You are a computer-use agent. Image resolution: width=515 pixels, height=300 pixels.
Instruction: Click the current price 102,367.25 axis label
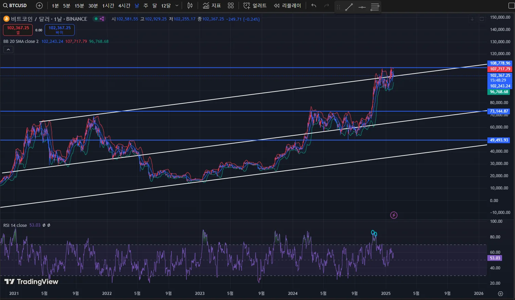coord(500,76)
